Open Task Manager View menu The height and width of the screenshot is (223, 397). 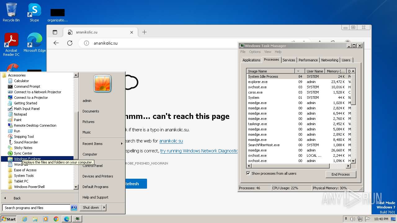pos(268,52)
